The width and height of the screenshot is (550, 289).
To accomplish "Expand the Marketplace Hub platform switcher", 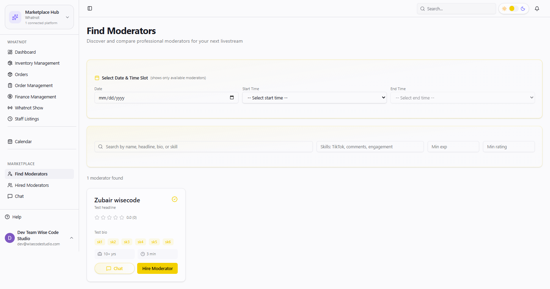I will (x=67, y=17).
